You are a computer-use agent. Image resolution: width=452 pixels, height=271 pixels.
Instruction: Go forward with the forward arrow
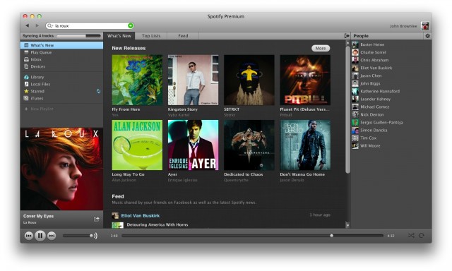37,25
